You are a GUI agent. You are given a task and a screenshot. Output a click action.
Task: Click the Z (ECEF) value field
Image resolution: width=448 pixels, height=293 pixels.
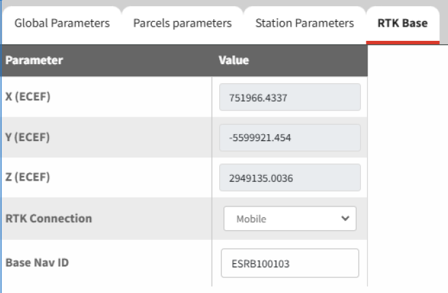[290, 178]
